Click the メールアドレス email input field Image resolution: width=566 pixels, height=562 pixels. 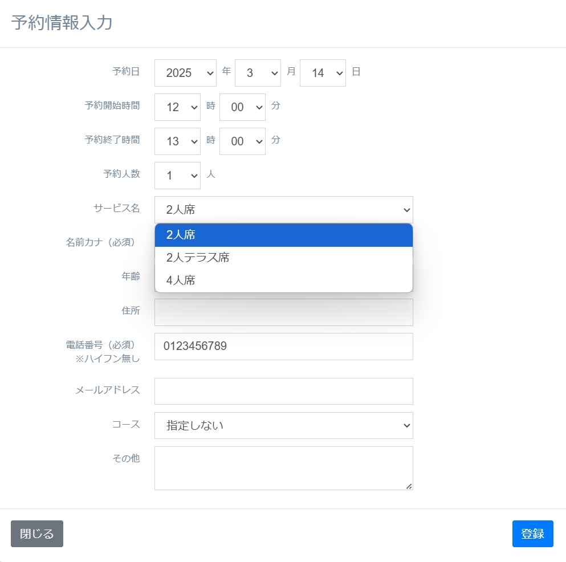tap(283, 391)
